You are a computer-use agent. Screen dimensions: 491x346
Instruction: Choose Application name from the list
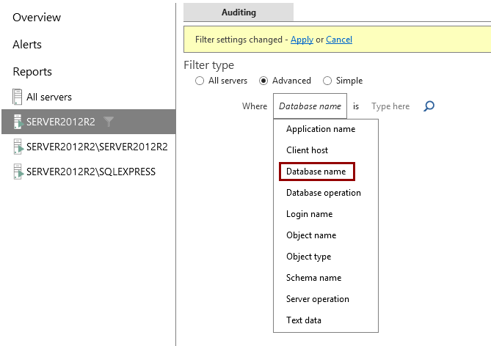click(x=321, y=129)
